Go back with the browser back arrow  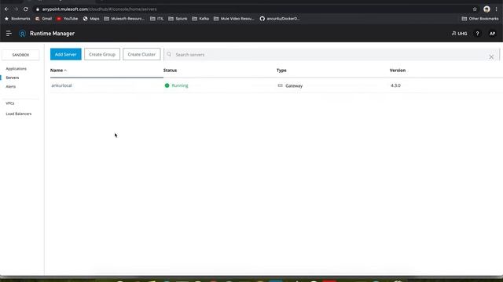coord(6,9)
